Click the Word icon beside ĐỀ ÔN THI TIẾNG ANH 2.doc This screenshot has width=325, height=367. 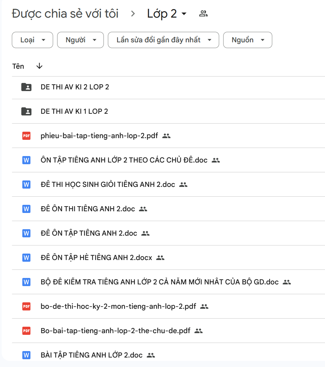click(26, 209)
